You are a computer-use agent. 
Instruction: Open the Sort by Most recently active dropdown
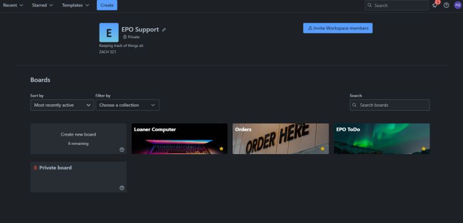[63, 105]
